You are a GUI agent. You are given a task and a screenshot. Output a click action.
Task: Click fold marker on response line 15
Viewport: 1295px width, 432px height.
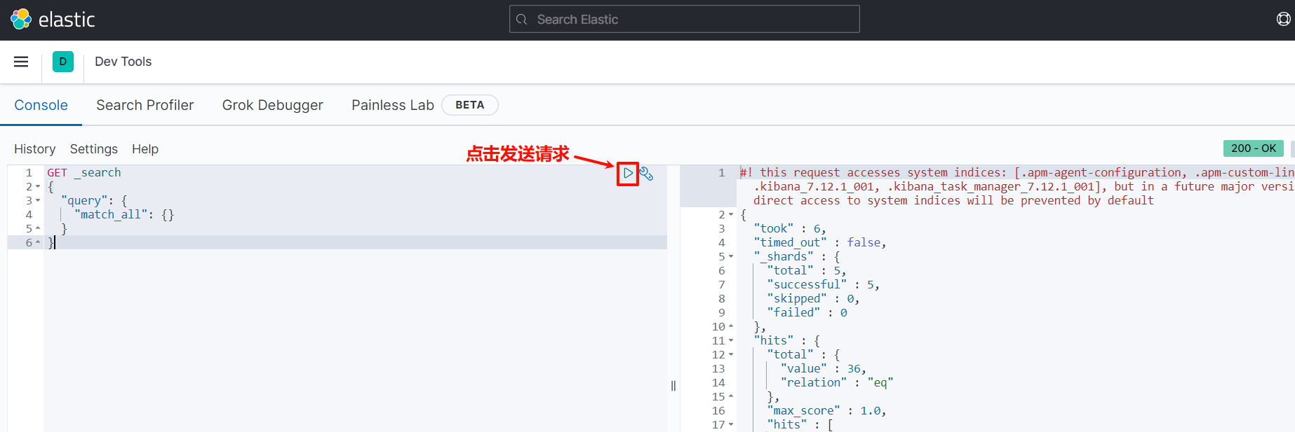731,397
